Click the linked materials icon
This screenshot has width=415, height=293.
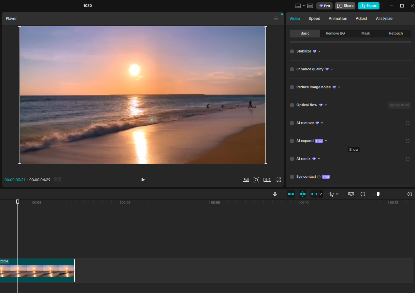(314, 194)
